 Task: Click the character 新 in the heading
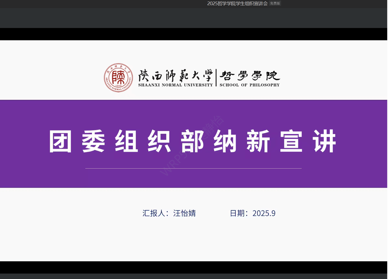[x=258, y=141]
